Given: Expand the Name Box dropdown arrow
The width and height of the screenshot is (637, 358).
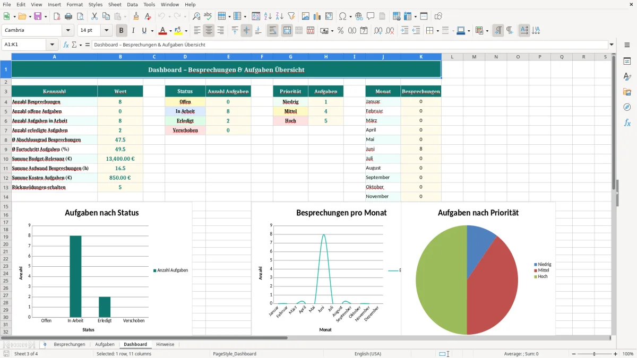Looking at the screenshot, I should tap(52, 45).
